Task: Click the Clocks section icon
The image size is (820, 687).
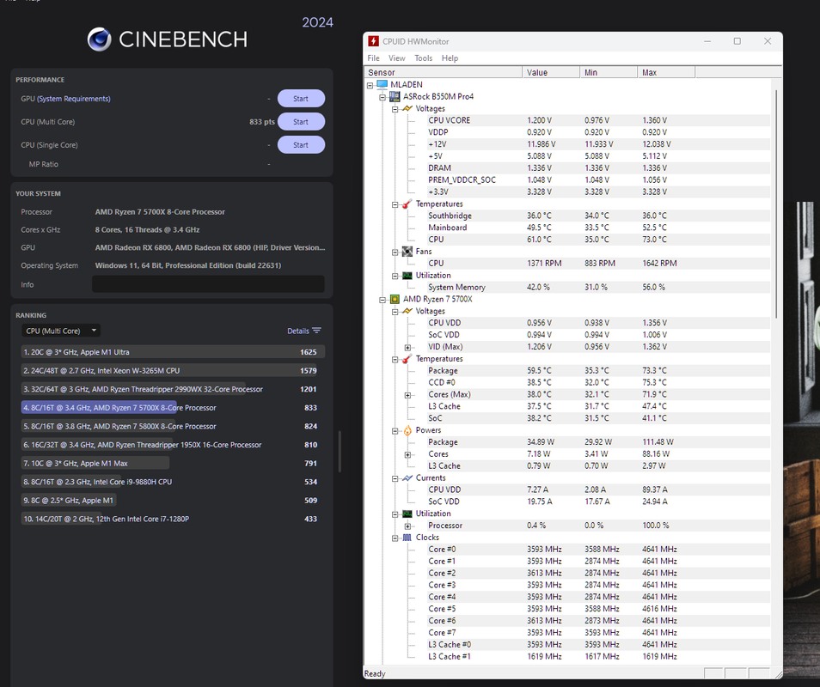Action: pos(407,538)
